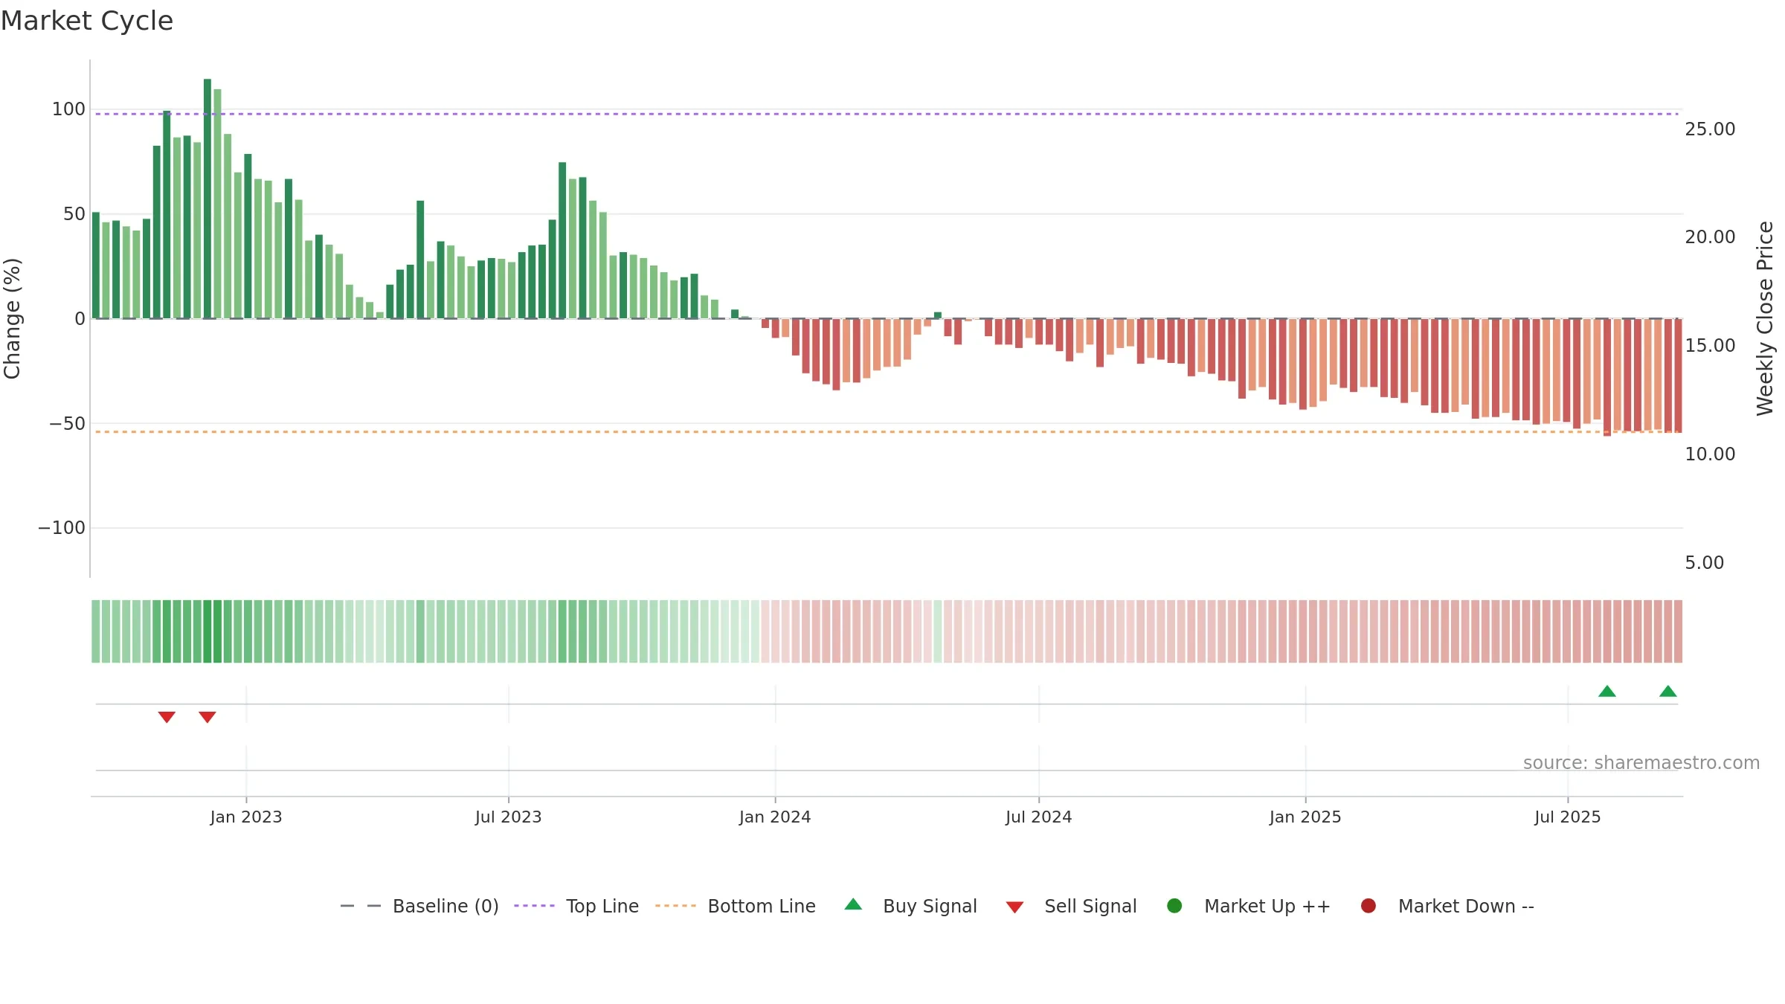The height and width of the screenshot is (1004, 1785).
Task: Toggle the Buy Signal legend label
Action: (930, 907)
